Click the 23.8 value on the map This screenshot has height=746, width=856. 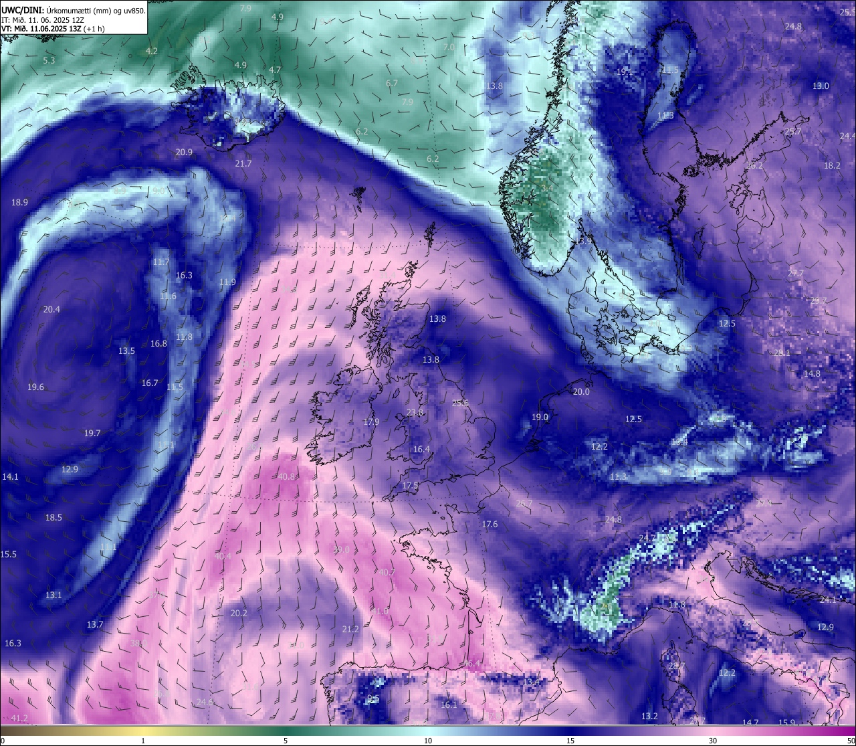point(415,412)
